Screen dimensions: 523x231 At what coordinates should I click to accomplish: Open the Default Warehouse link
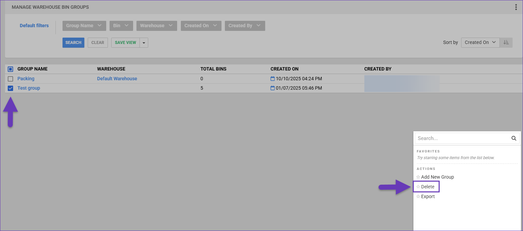point(117,79)
